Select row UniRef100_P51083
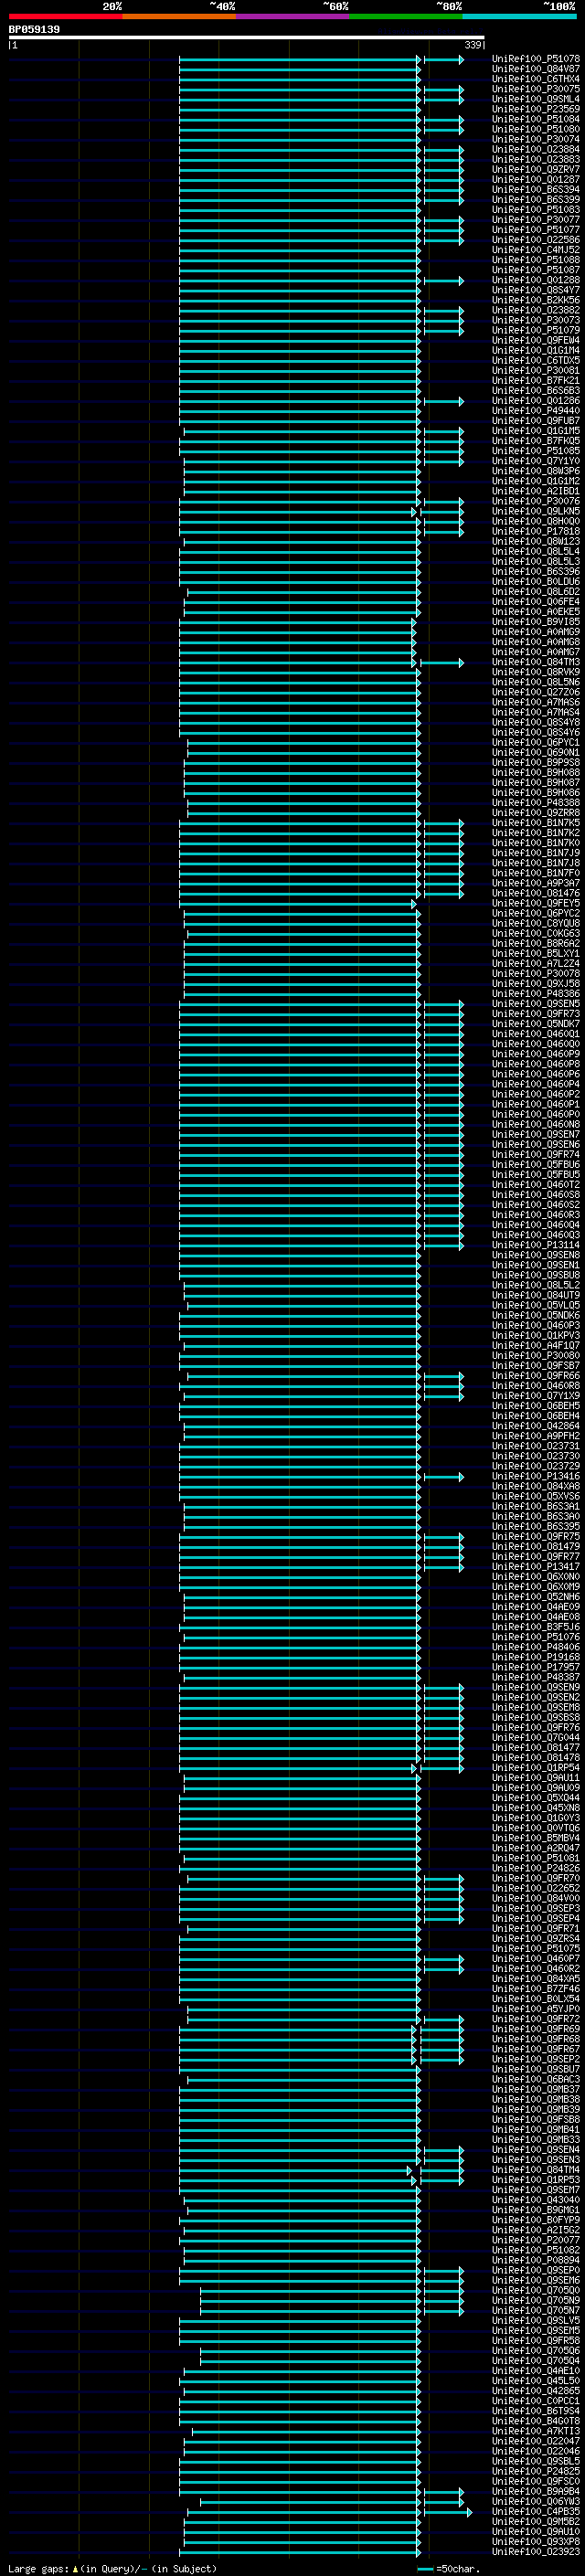The width and height of the screenshot is (585, 2576). tap(536, 210)
